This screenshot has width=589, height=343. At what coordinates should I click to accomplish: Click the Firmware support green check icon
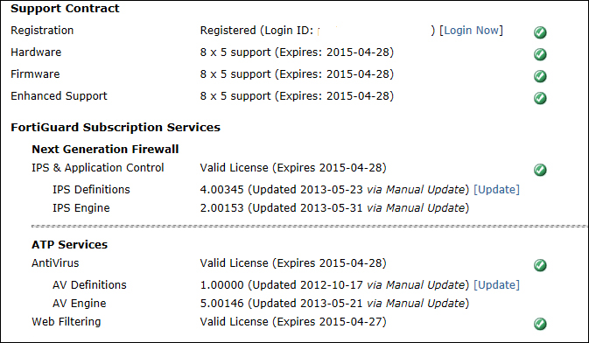(x=540, y=76)
